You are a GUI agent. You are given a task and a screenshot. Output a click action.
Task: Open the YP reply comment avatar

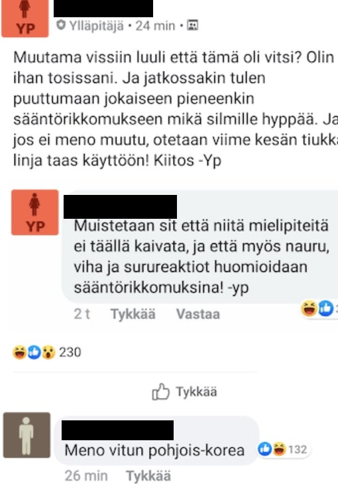point(35,212)
